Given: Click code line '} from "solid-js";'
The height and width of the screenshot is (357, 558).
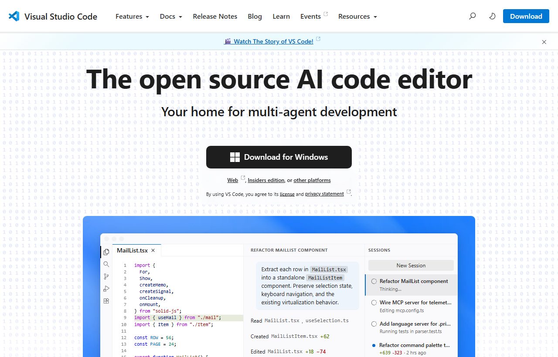Looking at the screenshot, I should click(158, 311).
